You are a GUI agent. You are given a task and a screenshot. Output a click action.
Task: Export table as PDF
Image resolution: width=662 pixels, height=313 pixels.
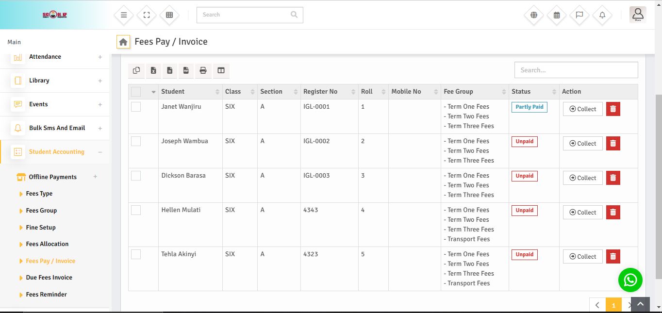click(186, 70)
